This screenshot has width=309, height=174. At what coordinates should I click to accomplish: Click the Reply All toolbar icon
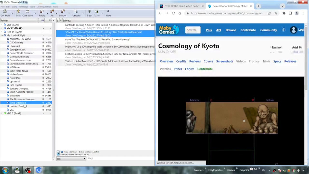pyautogui.click(x=52, y=13)
